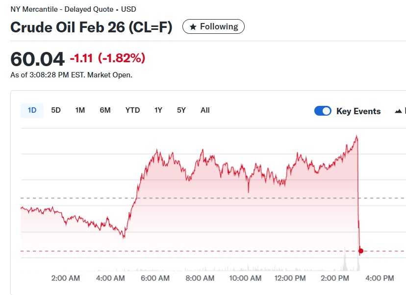
Task: Click the 60.04 price quote
Action: pyautogui.click(x=37, y=59)
